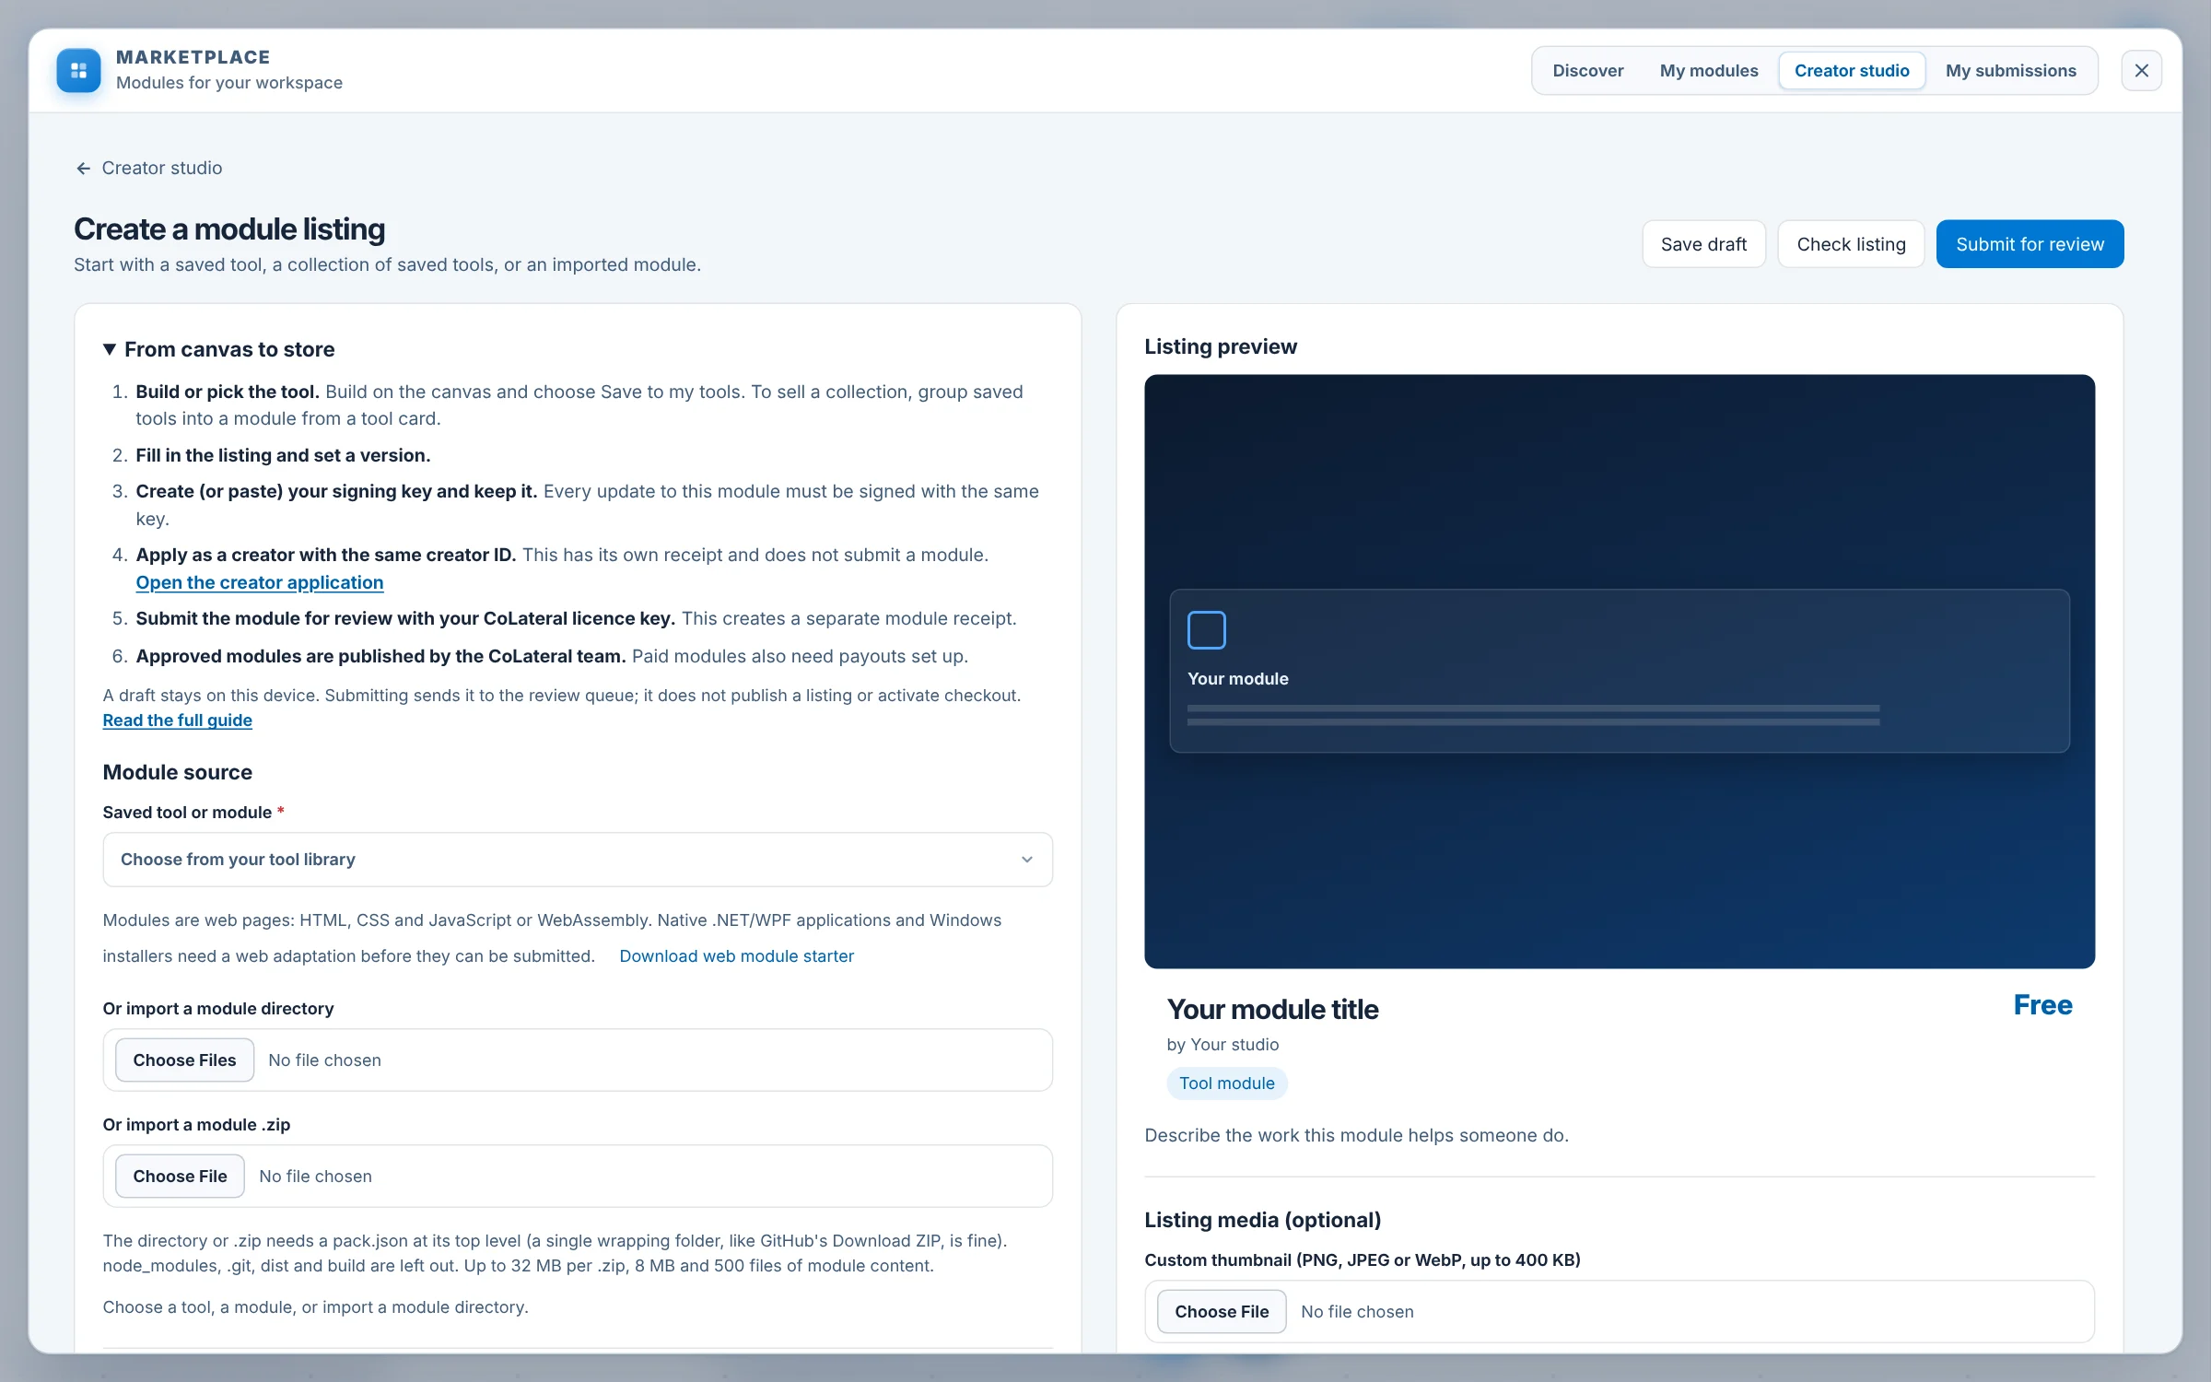The image size is (2211, 1382).
Task: Close the Marketplace panel with the X
Action: 2141,70
